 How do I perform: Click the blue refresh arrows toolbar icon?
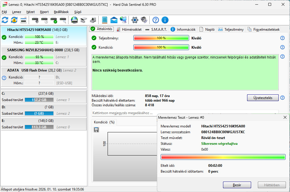point(5,20)
